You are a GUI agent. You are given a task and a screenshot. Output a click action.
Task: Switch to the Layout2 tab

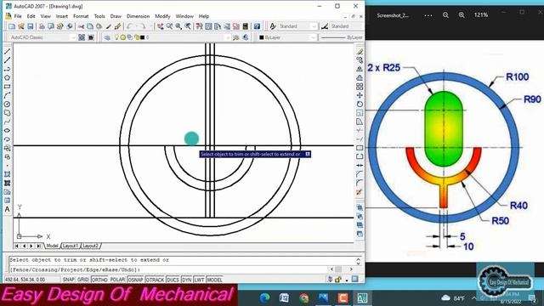(90, 246)
